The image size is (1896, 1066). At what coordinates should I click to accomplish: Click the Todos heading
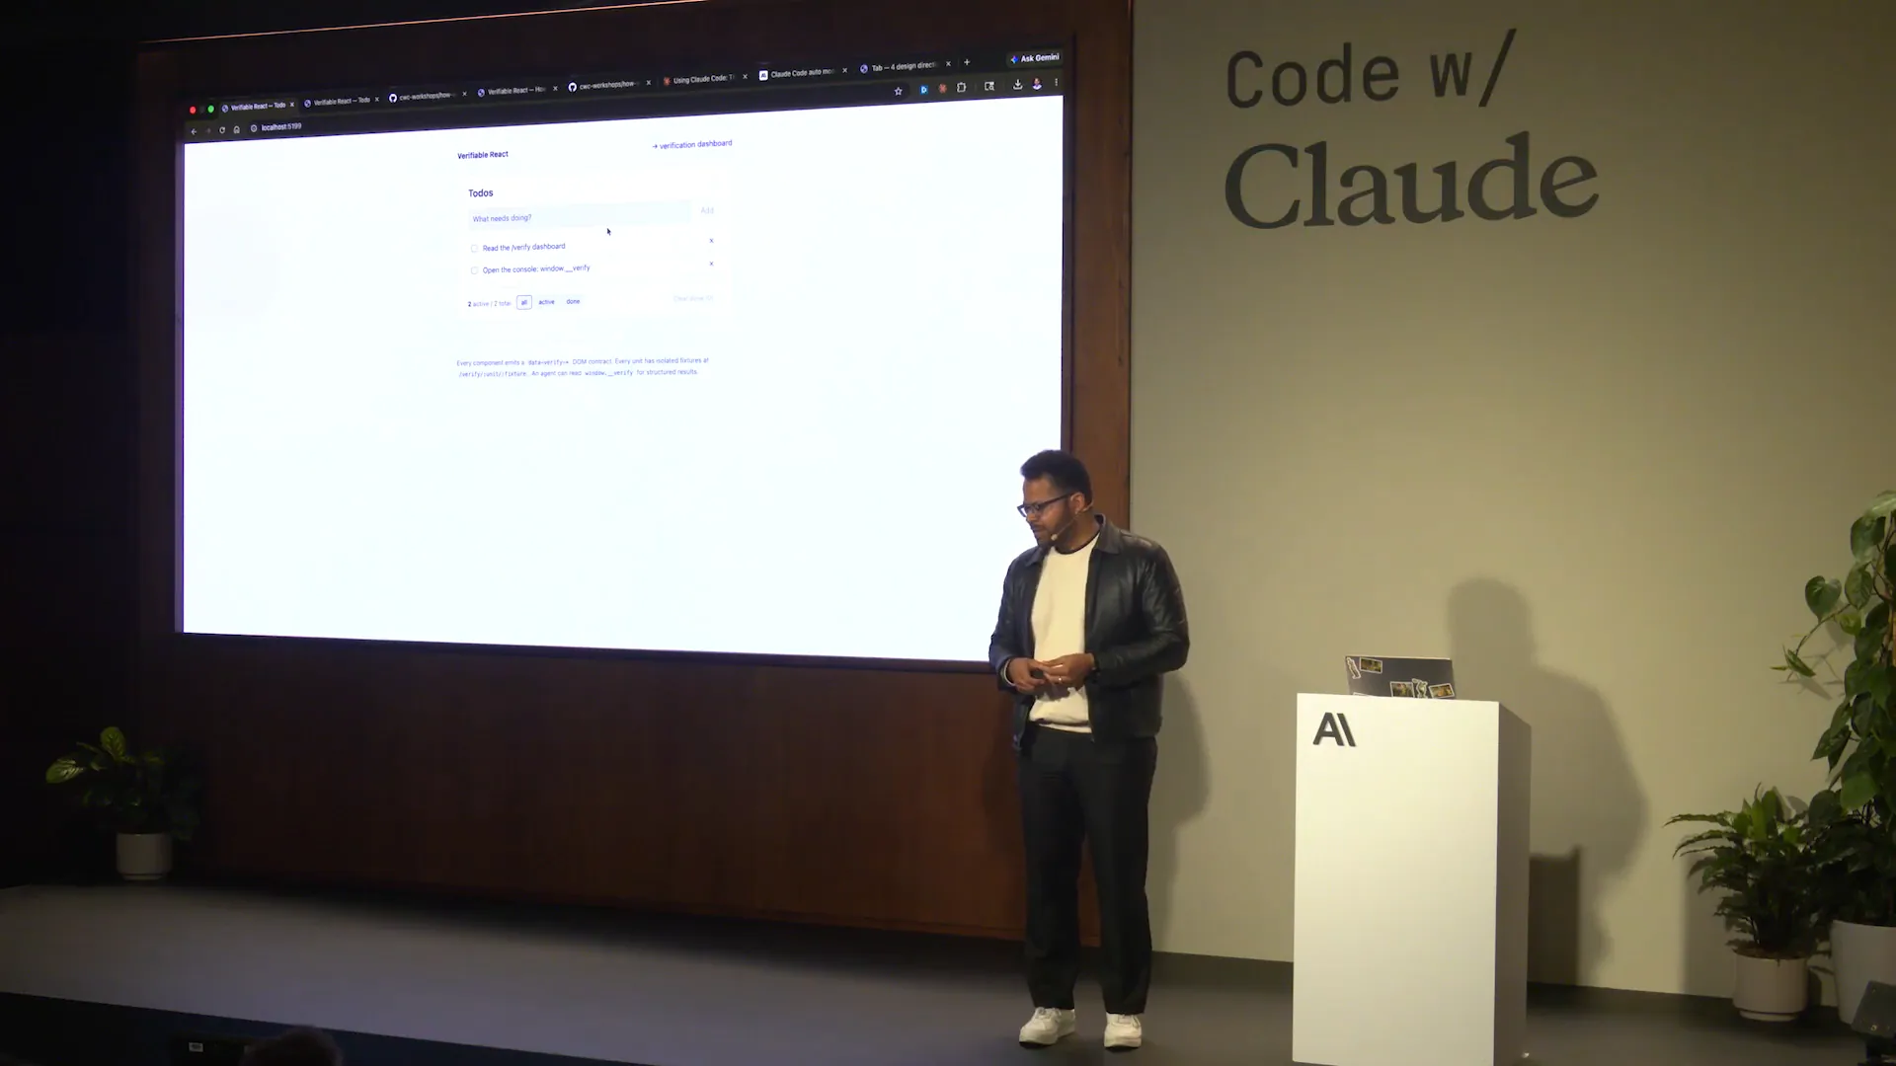[x=480, y=193]
